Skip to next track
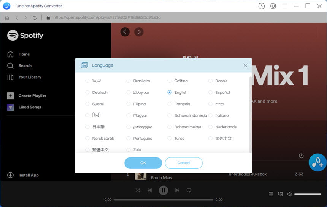The image size is (327, 207). 177,190
